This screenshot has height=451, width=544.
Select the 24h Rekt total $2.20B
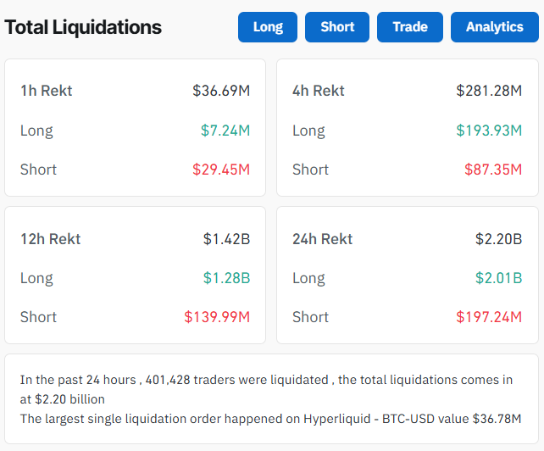tap(498, 238)
